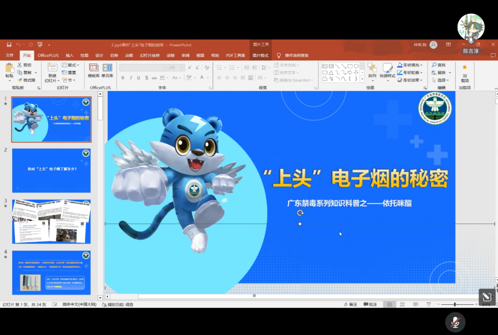The image size is (498, 335).
Task: Open the comments pane icon below the title bar
Action: point(493,55)
